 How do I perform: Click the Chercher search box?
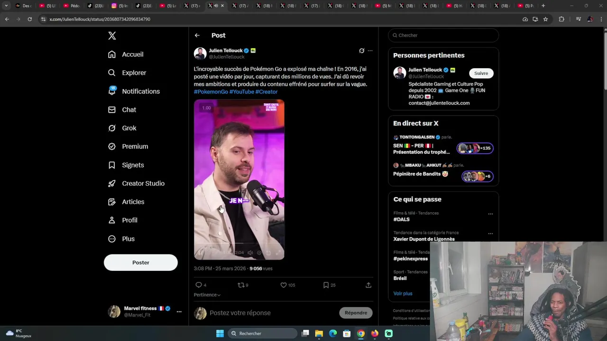[443, 35]
